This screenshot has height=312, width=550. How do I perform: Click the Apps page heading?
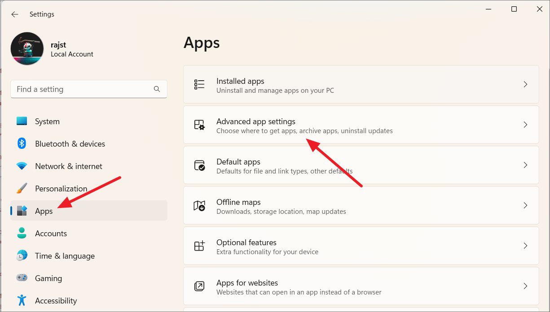pos(202,43)
